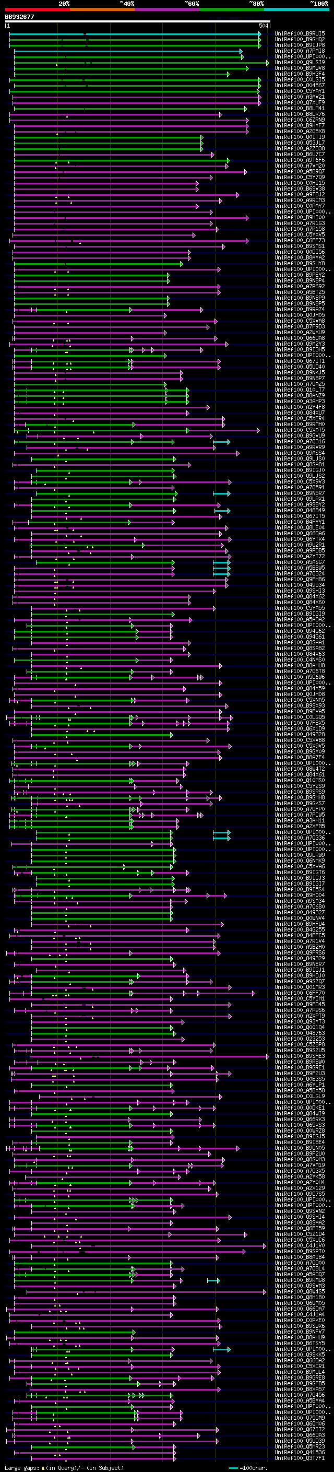
Task: Select hit label UniRef100_B8LK76
Action: pos(300,114)
